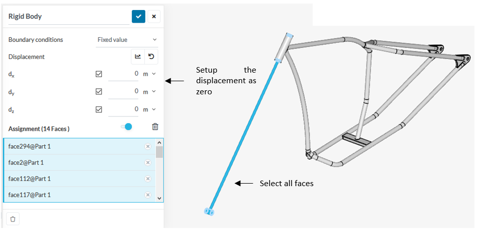Click the dz value input field
Screen dimensions: 478x230
tap(124, 109)
